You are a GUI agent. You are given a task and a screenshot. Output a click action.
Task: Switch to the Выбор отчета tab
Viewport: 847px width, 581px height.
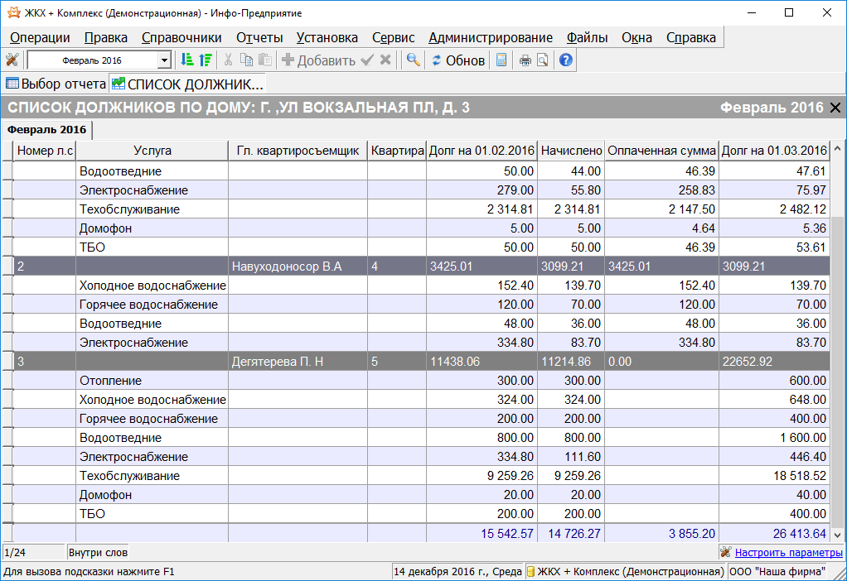click(56, 84)
